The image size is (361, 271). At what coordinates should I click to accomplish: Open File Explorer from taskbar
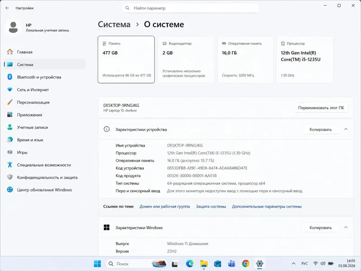pyautogui.click(x=204, y=264)
